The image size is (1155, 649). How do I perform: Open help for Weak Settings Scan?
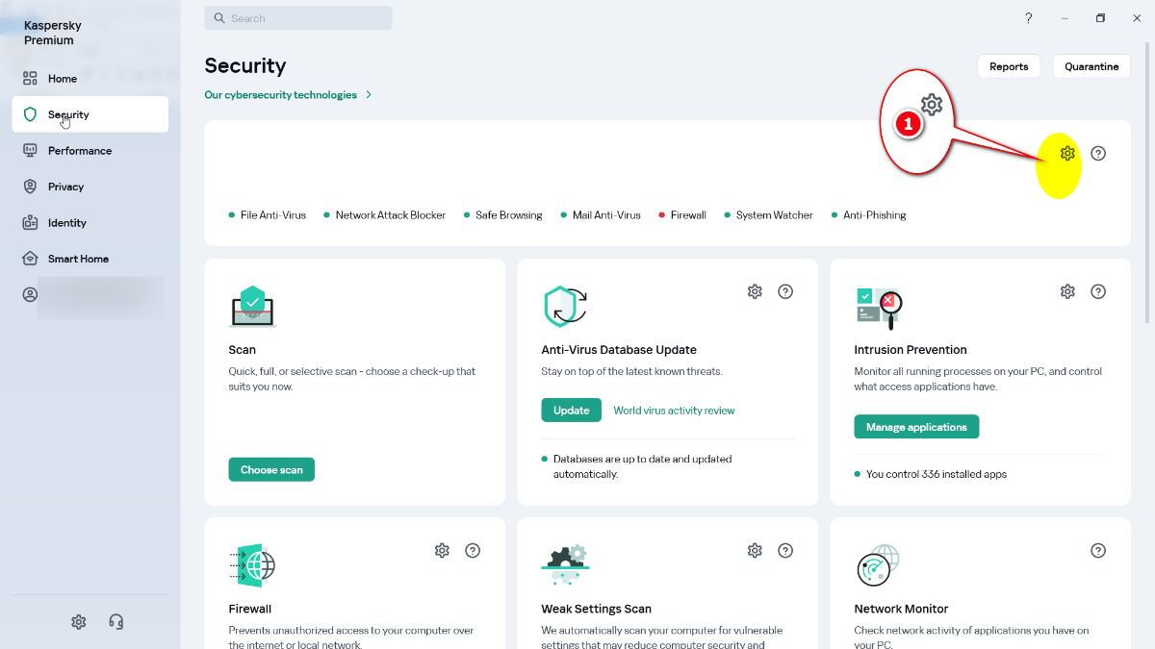coord(785,551)
